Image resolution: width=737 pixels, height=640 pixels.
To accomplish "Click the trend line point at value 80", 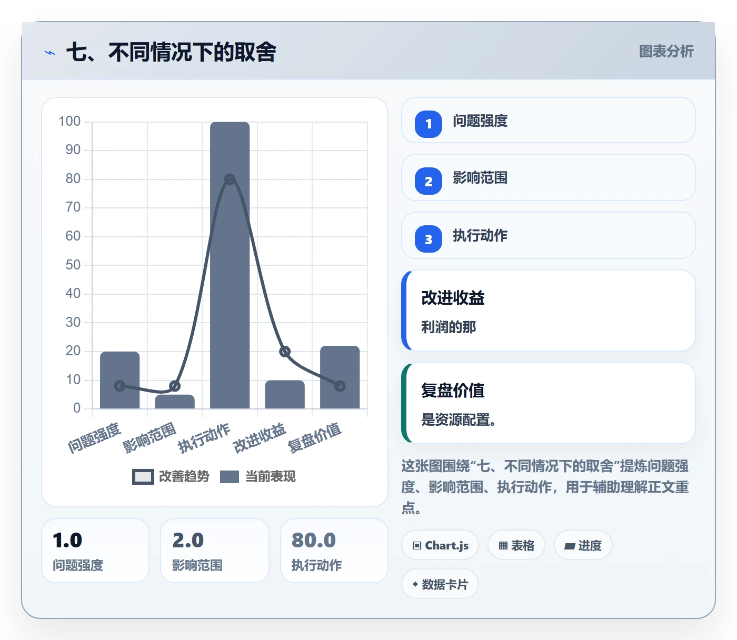I will click(230, 179).
